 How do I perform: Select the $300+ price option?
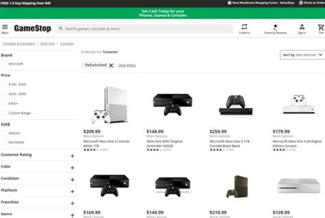point(4,103)
